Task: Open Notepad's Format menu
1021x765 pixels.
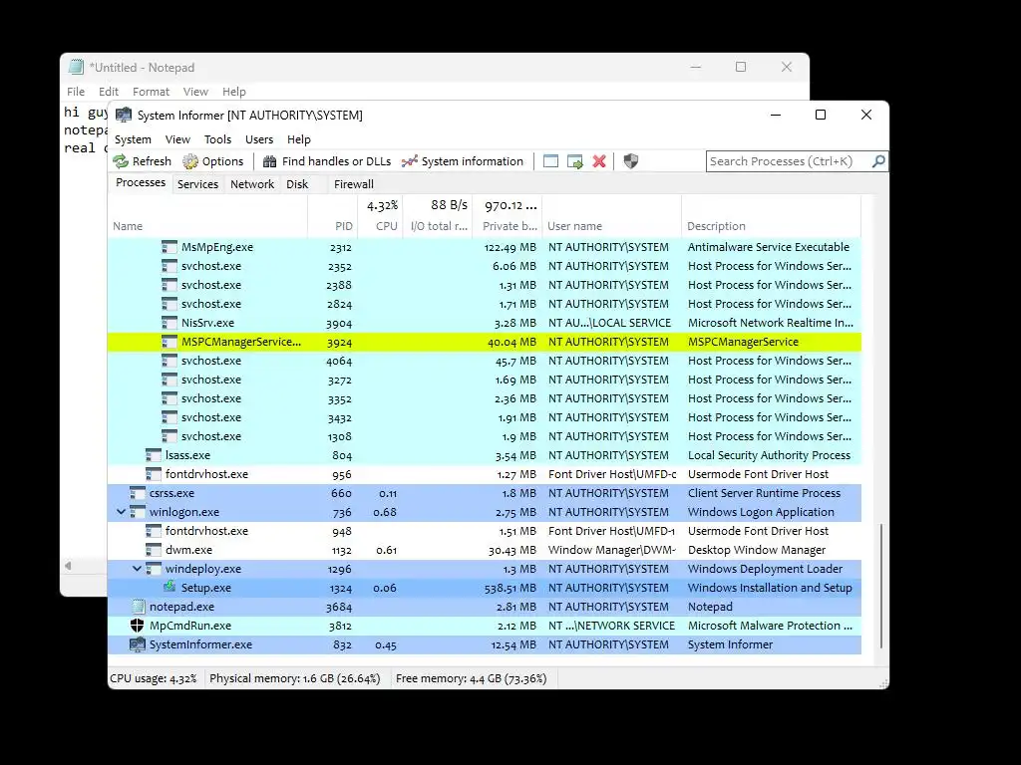Action: [152, 92]
